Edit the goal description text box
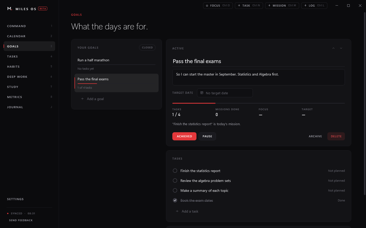 pos(258,77)
